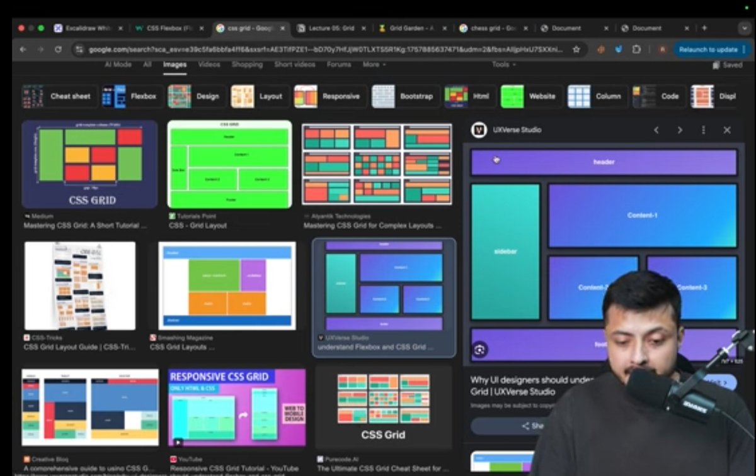The height and width of the screenshot is (476, 756).
Task: Select the All search results filter
Action: pos(147,65)
